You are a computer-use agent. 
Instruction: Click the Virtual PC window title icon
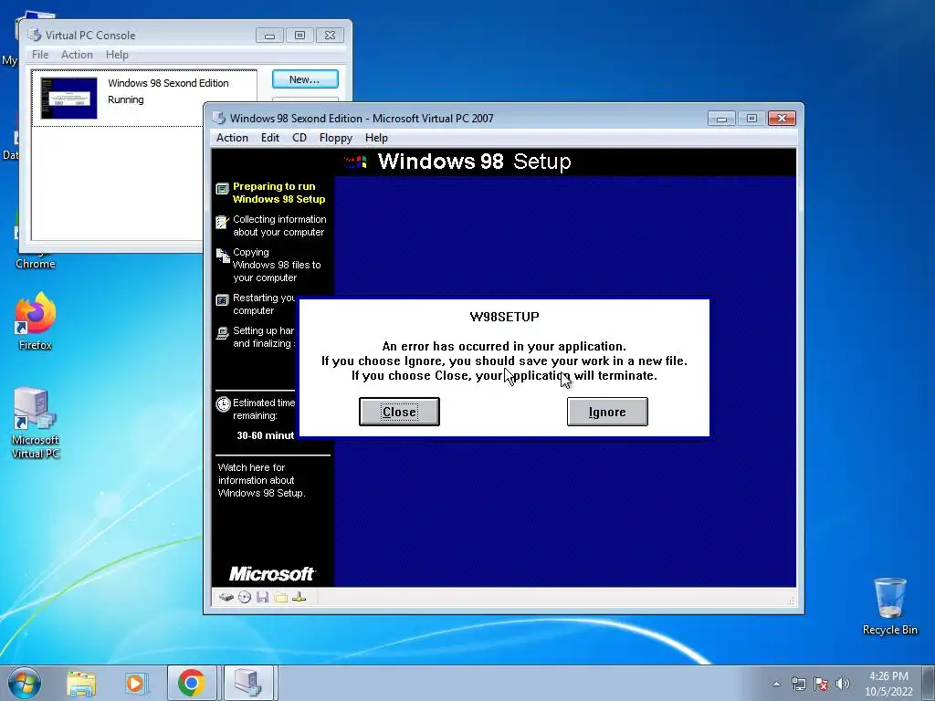tap(219, 118)
